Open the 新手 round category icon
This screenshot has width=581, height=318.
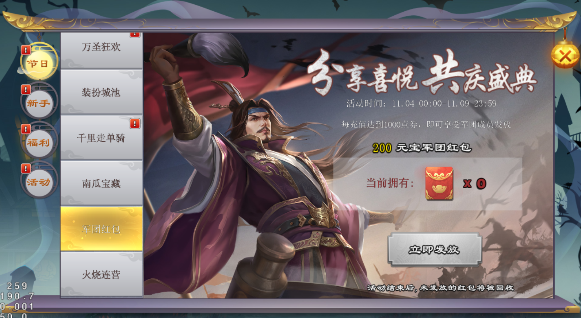click(x=39, y=103)
